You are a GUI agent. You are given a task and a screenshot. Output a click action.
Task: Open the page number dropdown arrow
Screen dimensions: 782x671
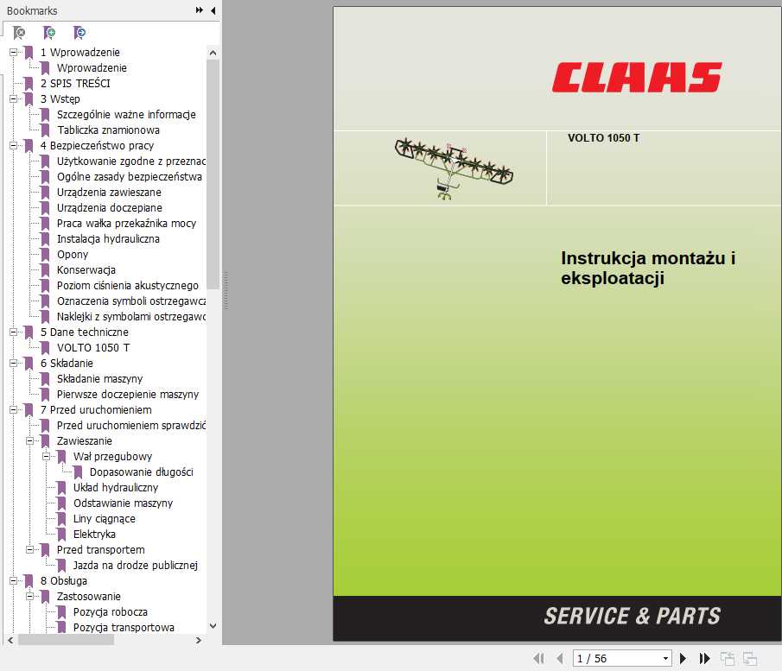click(x=665, y=659)
